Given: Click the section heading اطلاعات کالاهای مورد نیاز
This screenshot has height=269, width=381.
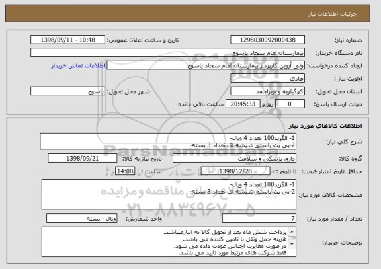Looking at the screenshot, I should 325,126.
